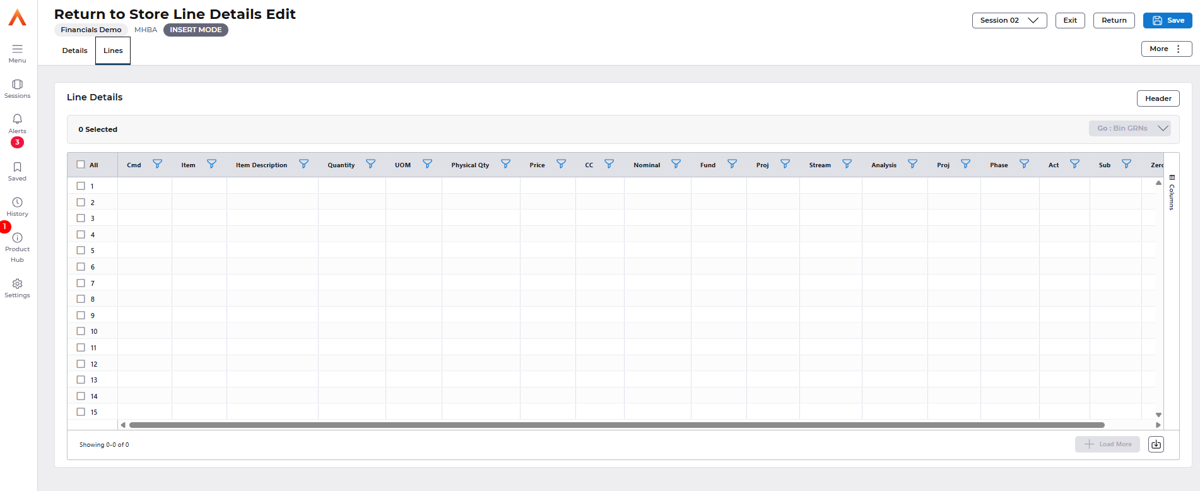The image size is (1200, 491).
Task: Filter the Nominal column
Action: click(x=676, y=164)
